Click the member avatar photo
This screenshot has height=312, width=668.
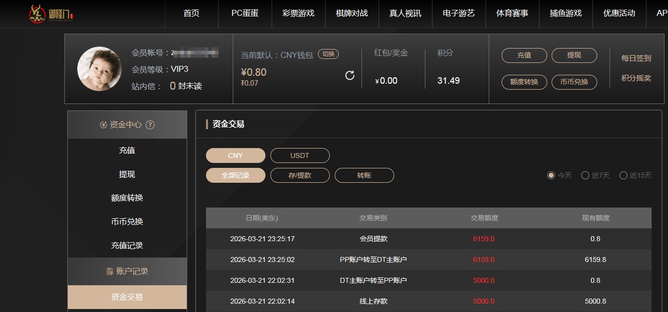point(99,69)
